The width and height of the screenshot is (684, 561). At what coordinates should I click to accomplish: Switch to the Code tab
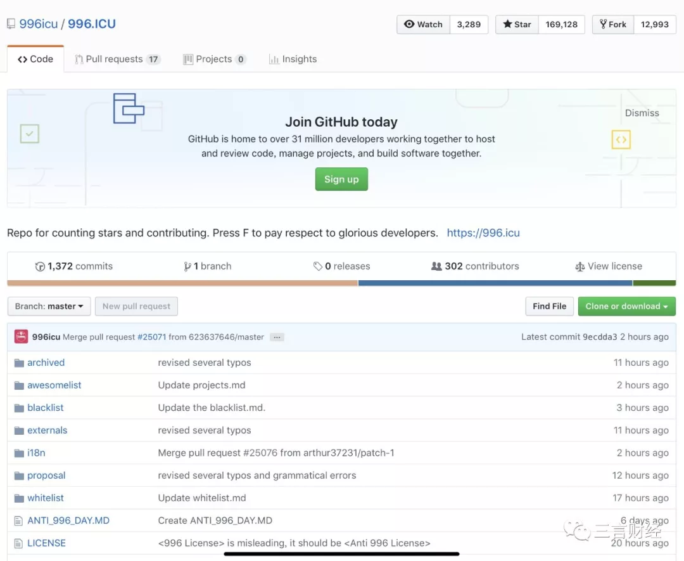coord(35,59)
